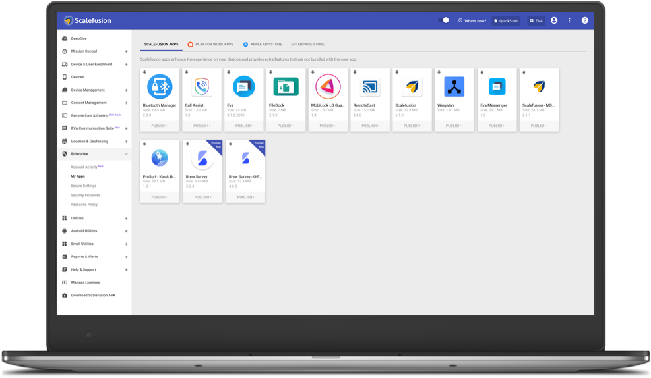Open the What's new link
This screenshot has height=378, width=651.
[x=472, y=20]
